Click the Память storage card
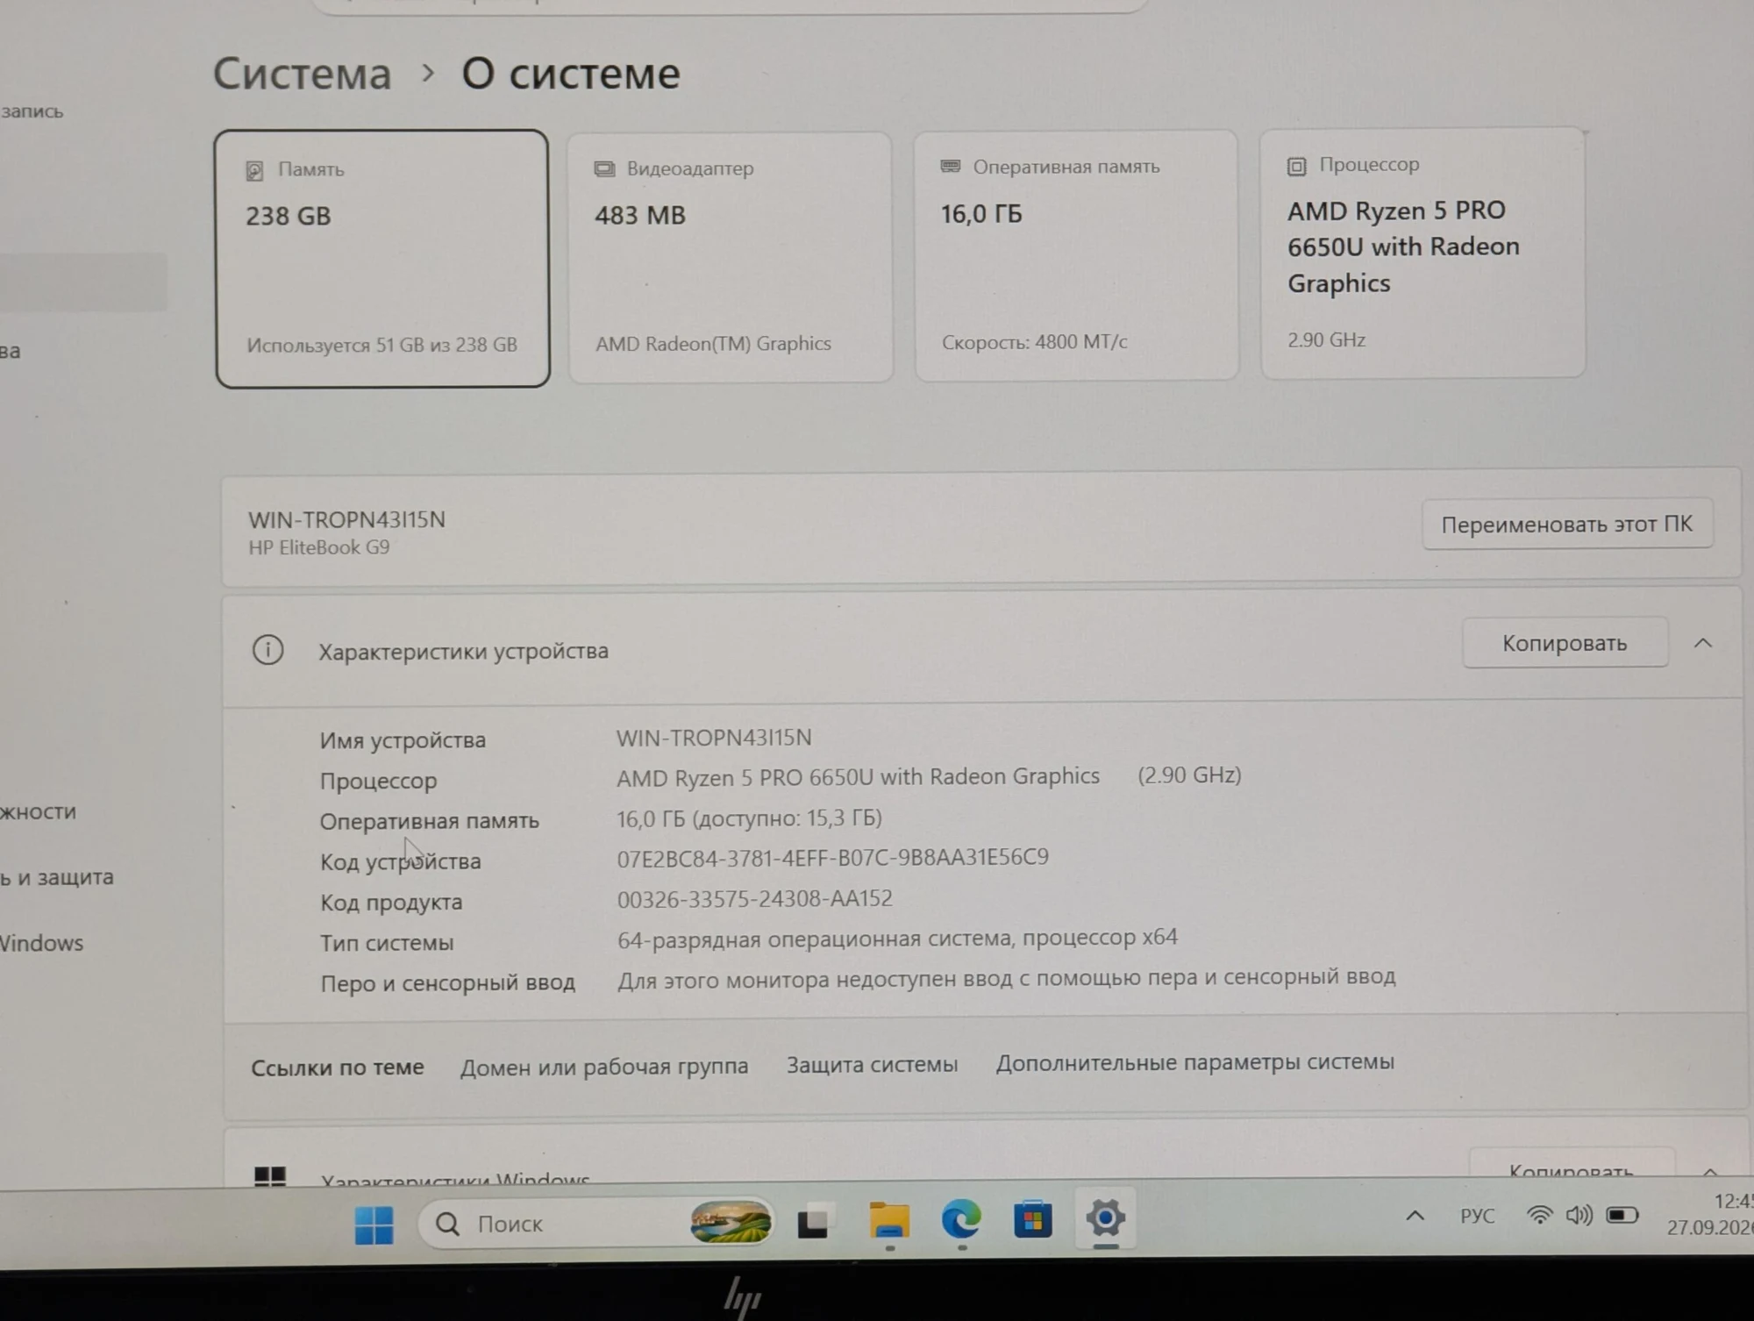The height and width of the screenshot is (1321, 1754). point(381,259)
